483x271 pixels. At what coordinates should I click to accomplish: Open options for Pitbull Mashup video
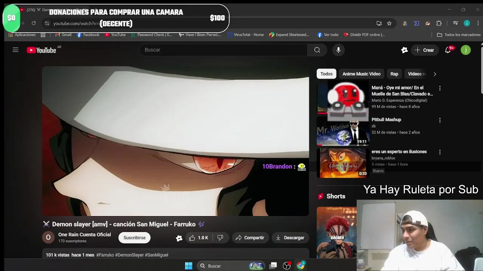tap(440, 120)
